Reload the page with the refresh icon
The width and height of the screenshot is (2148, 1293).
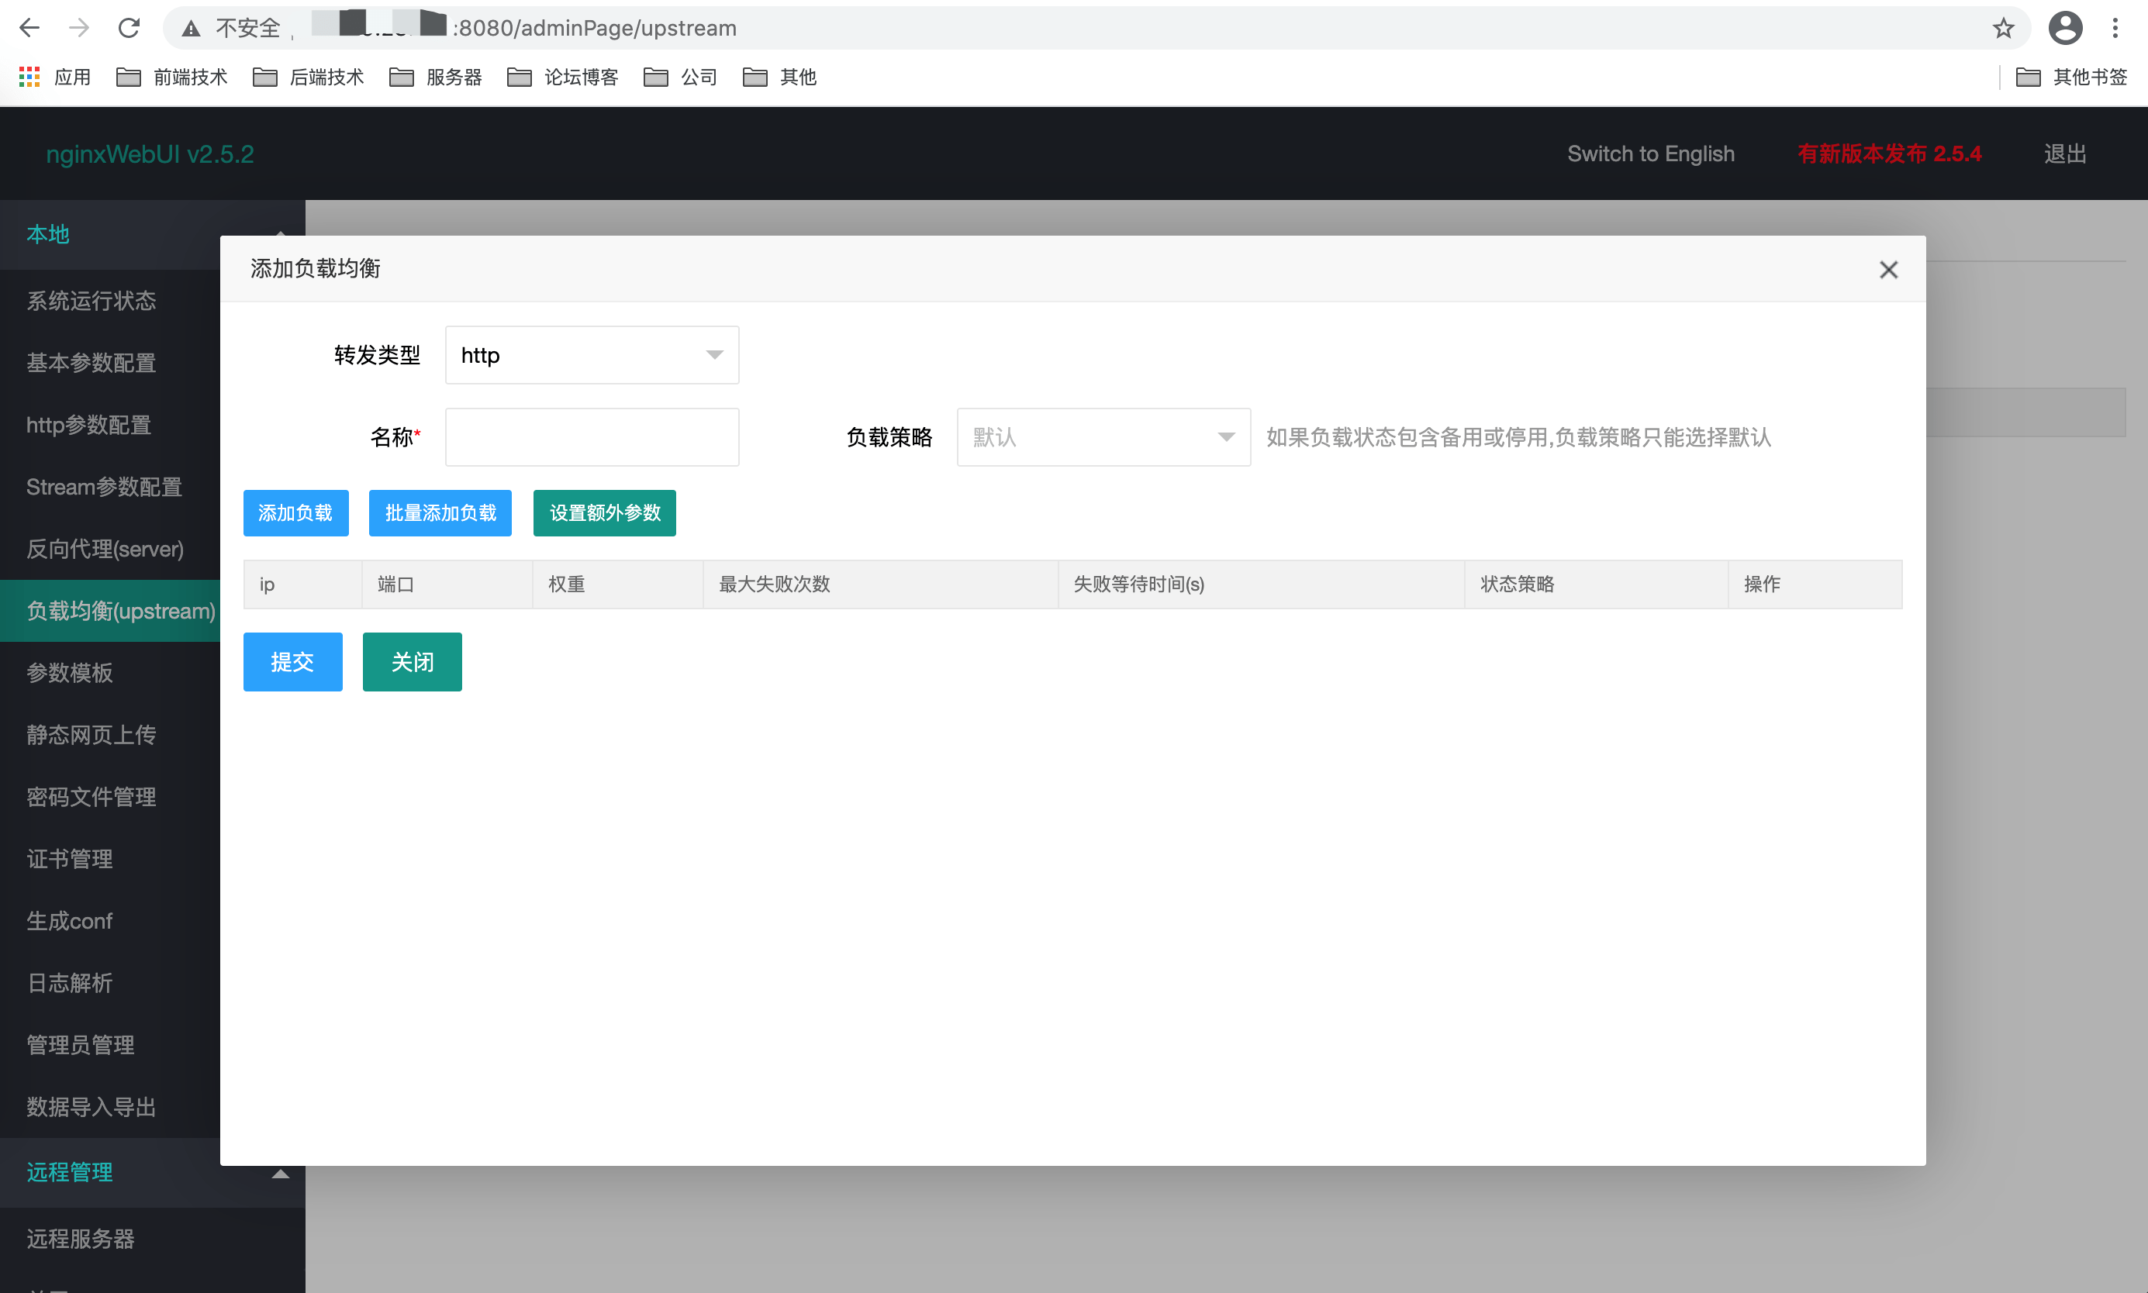pos(129,27)
